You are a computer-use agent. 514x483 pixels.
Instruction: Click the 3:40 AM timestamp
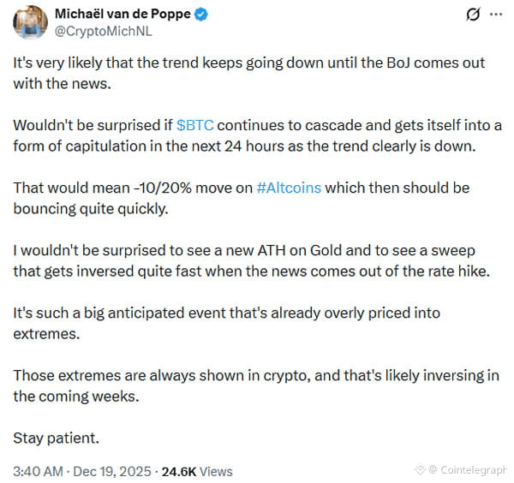[x=38, y=472]
